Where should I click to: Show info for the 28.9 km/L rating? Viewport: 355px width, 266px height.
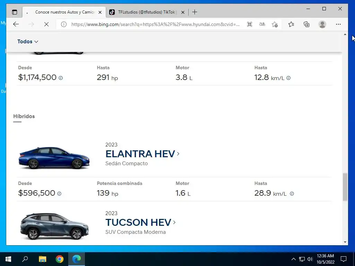tap(292, 194)
